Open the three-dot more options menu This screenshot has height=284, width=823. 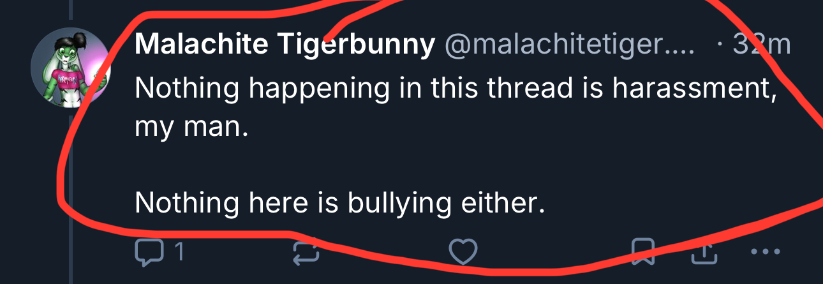766,253
